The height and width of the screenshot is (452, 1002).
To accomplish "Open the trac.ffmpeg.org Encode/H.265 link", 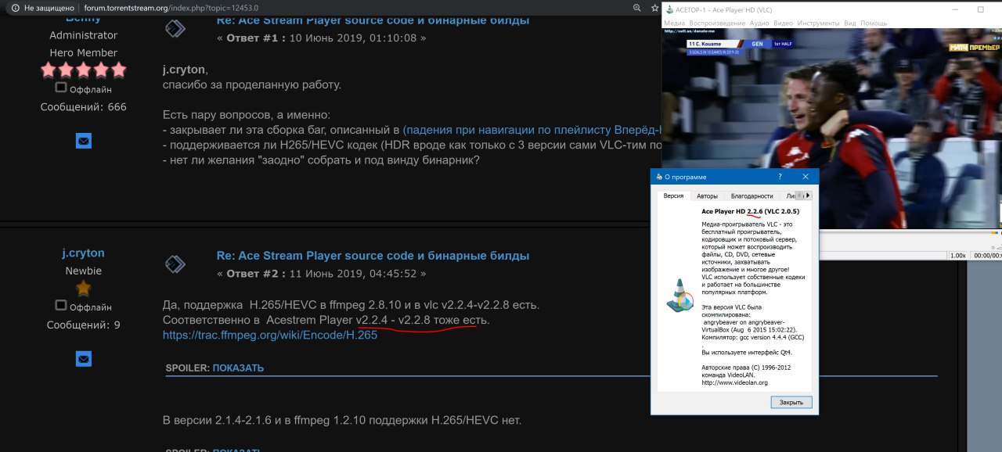I will coord(270,335).
